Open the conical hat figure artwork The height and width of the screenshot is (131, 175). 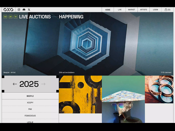tap(123, 99)
